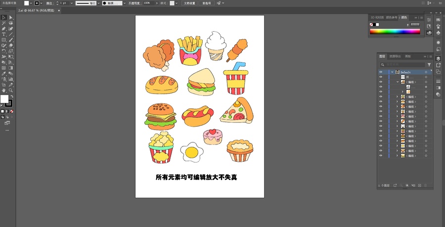Open graphic style 样式 dropdown
Screen dimensions: 445x227
(176, 3)
